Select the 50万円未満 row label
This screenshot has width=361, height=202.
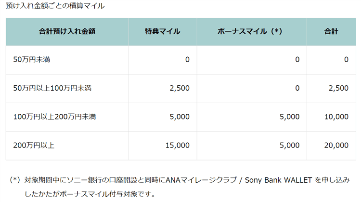pyautogui.click(x=32, y=60)
